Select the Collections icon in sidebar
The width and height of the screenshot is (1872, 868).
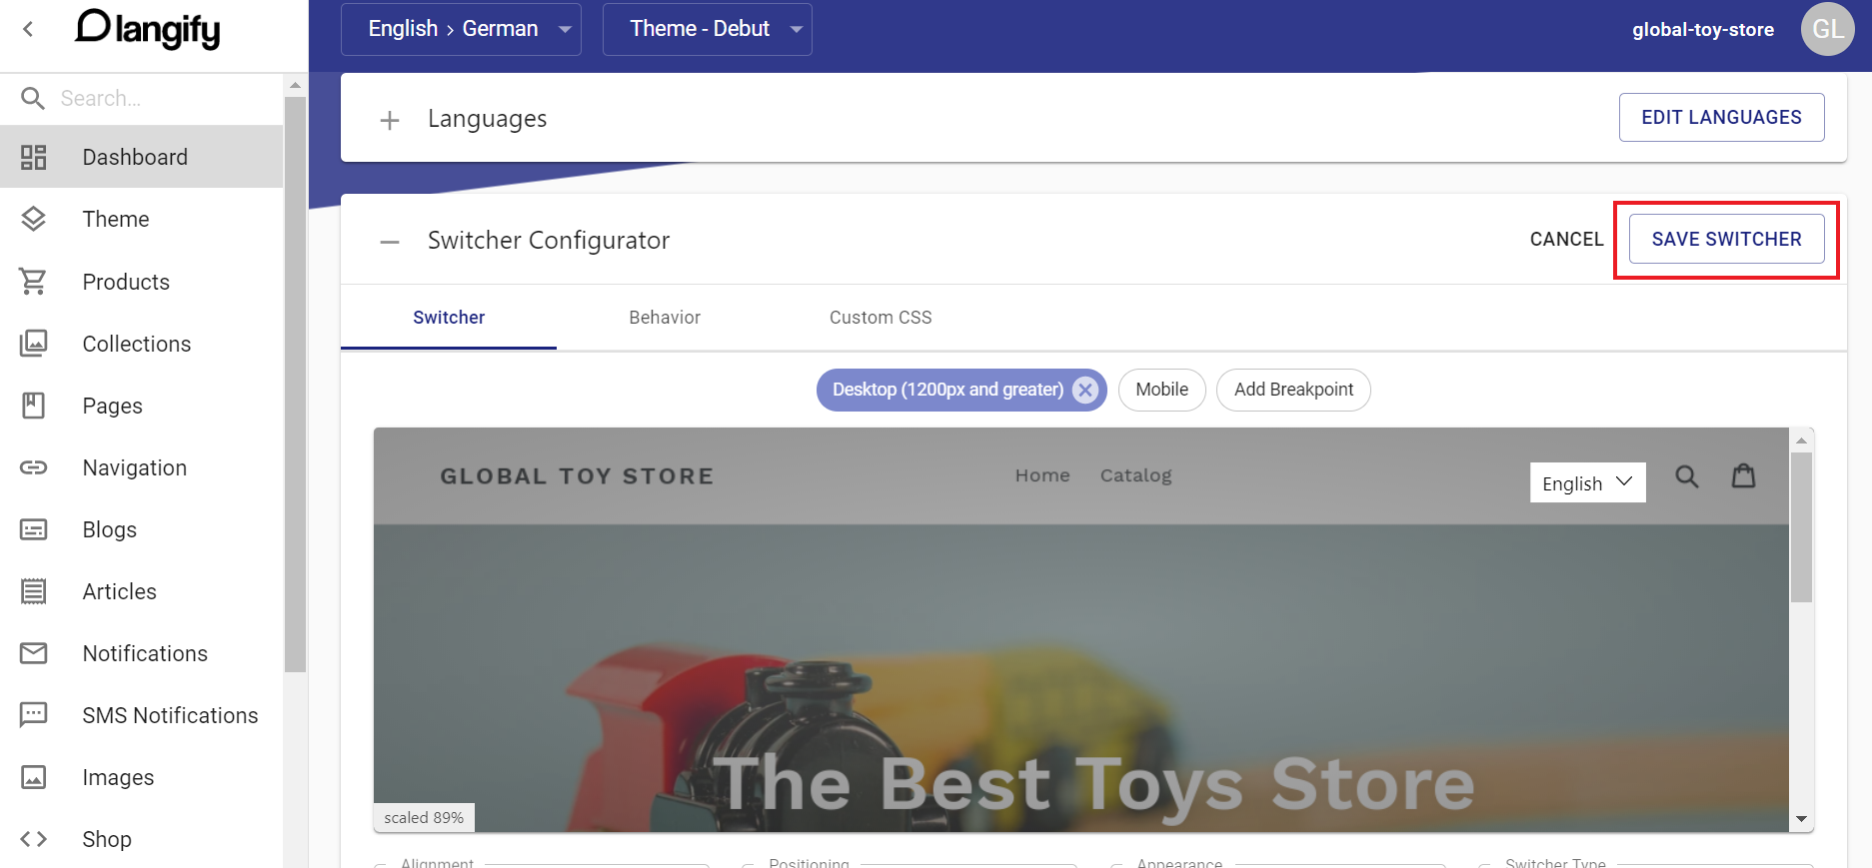pyautogui.click(x=33, y=344)
